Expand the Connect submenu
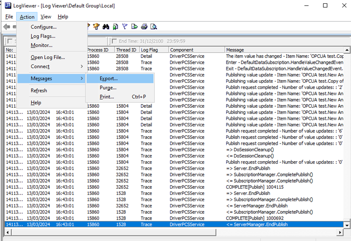Screen dimensions: 351x241 click(52, 67)
